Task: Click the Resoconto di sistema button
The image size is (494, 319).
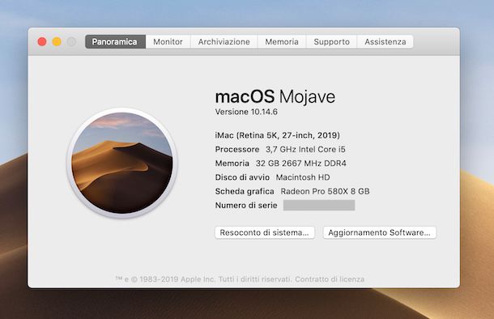Action: click(x=265, y=232)
